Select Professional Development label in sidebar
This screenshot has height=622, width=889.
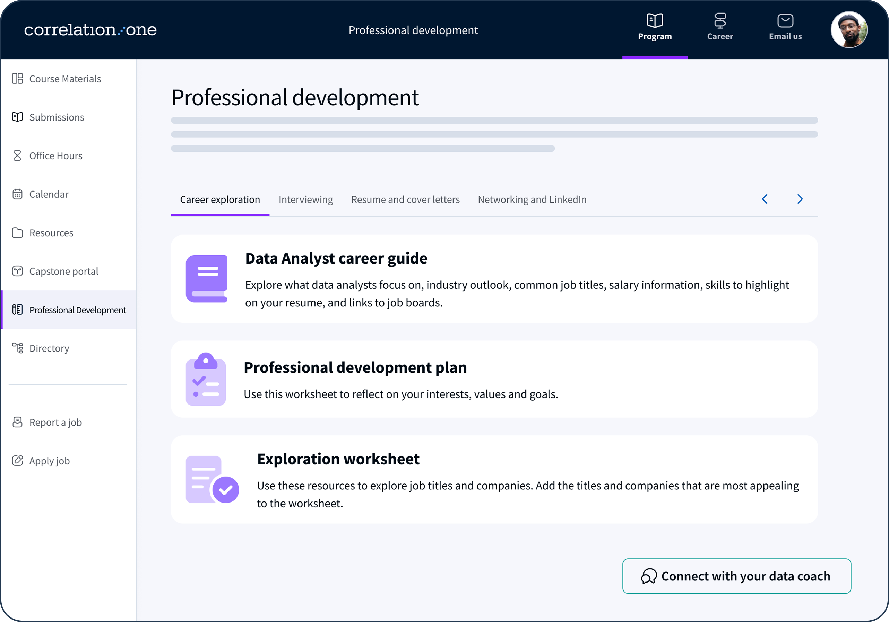pyautogui.click(x=77, y=310)
